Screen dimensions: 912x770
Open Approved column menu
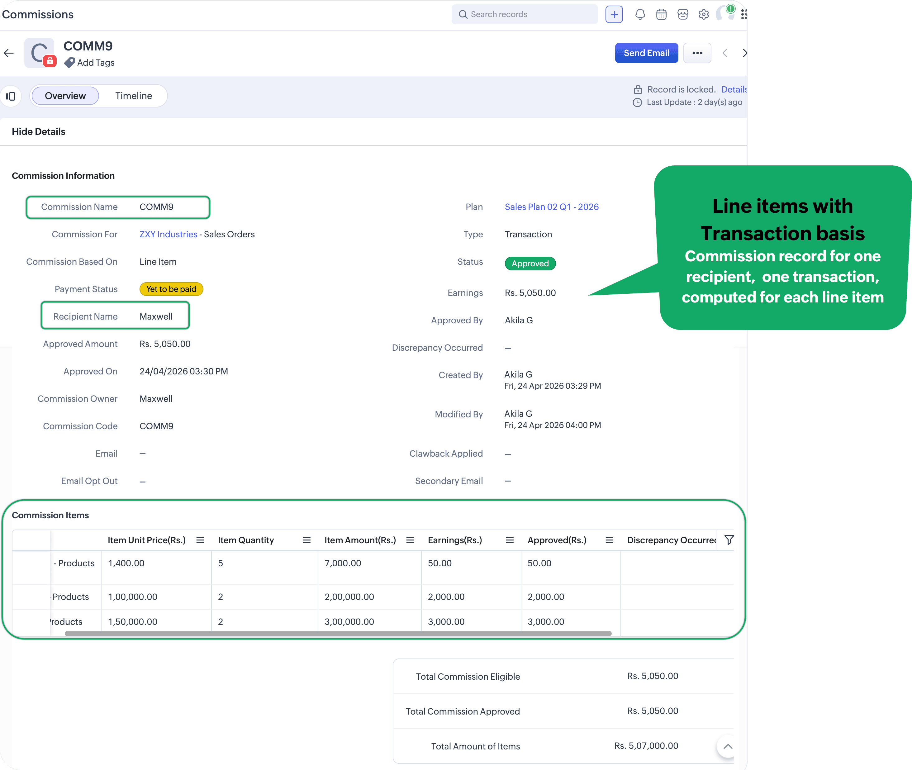pyautogui.click(x=610, y=540)
